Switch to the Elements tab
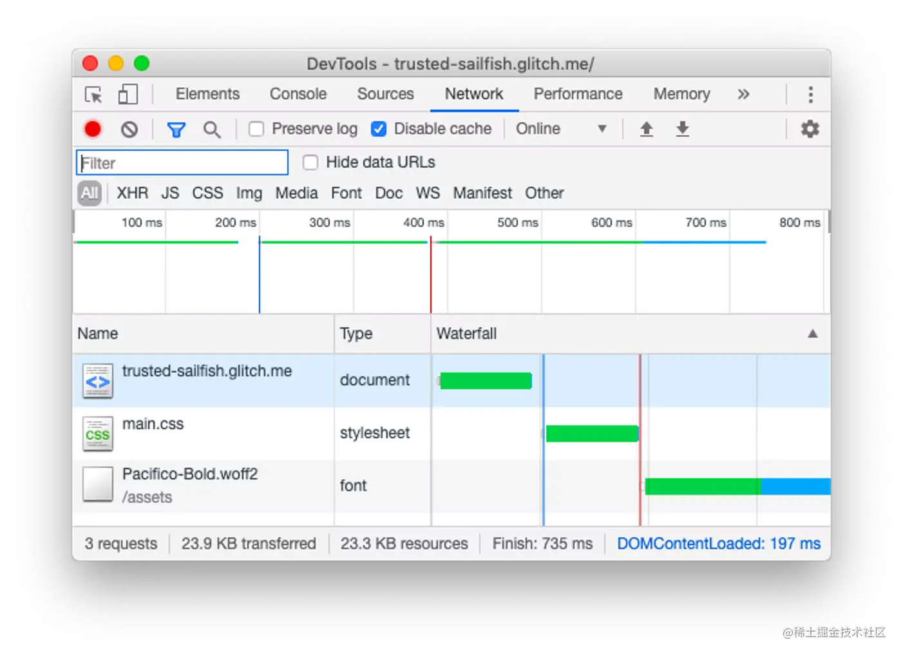Image resolution: width=903 pixels, height=656 pixels. point(207,94)
